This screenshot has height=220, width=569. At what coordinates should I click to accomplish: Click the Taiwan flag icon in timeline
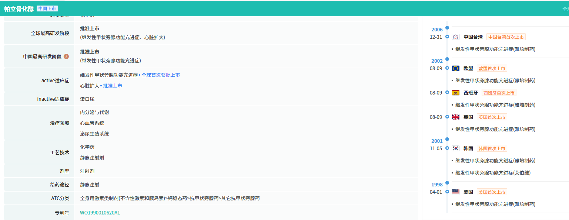[x=456, y=37]
